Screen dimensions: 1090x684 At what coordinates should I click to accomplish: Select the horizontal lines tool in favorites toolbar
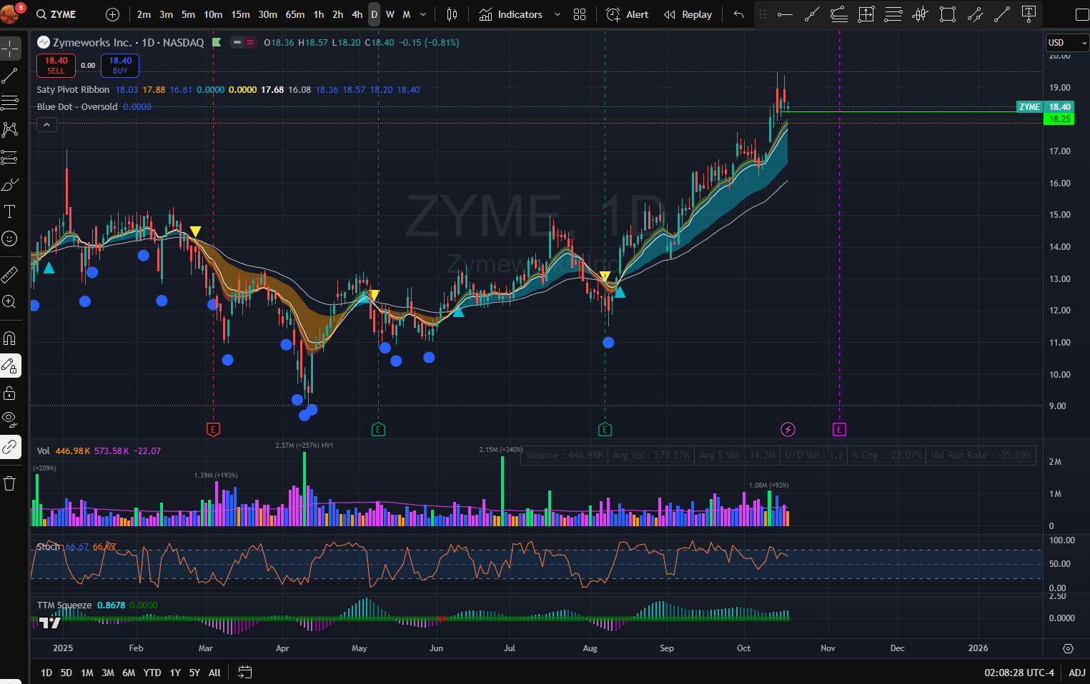tap(893, 14)
